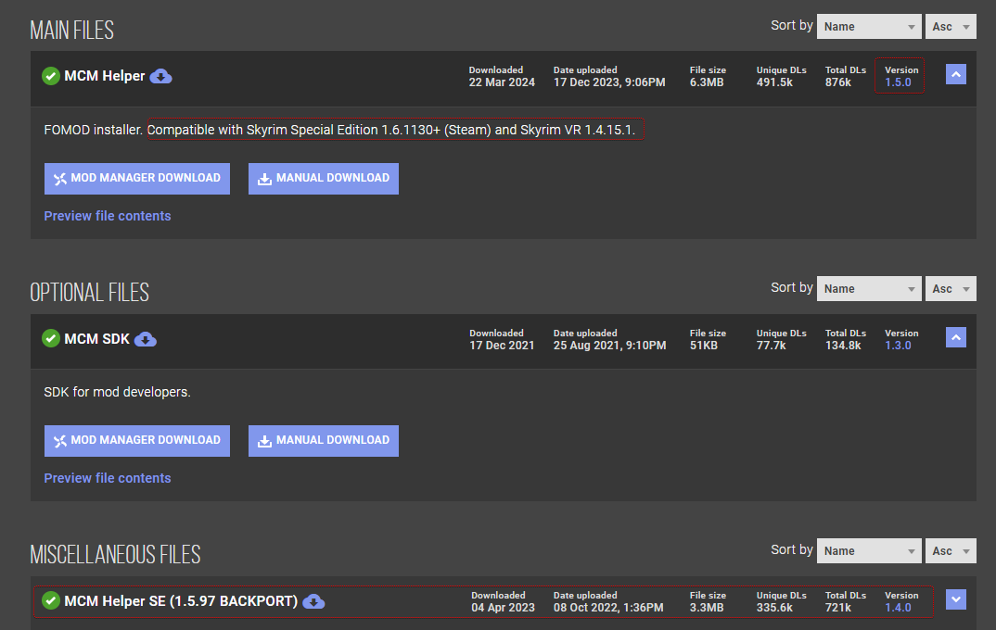This screenshot has height=630, width=996.
Task: Open Miscellaneous Files Asc order dropdown
Action: click(951, 550)
